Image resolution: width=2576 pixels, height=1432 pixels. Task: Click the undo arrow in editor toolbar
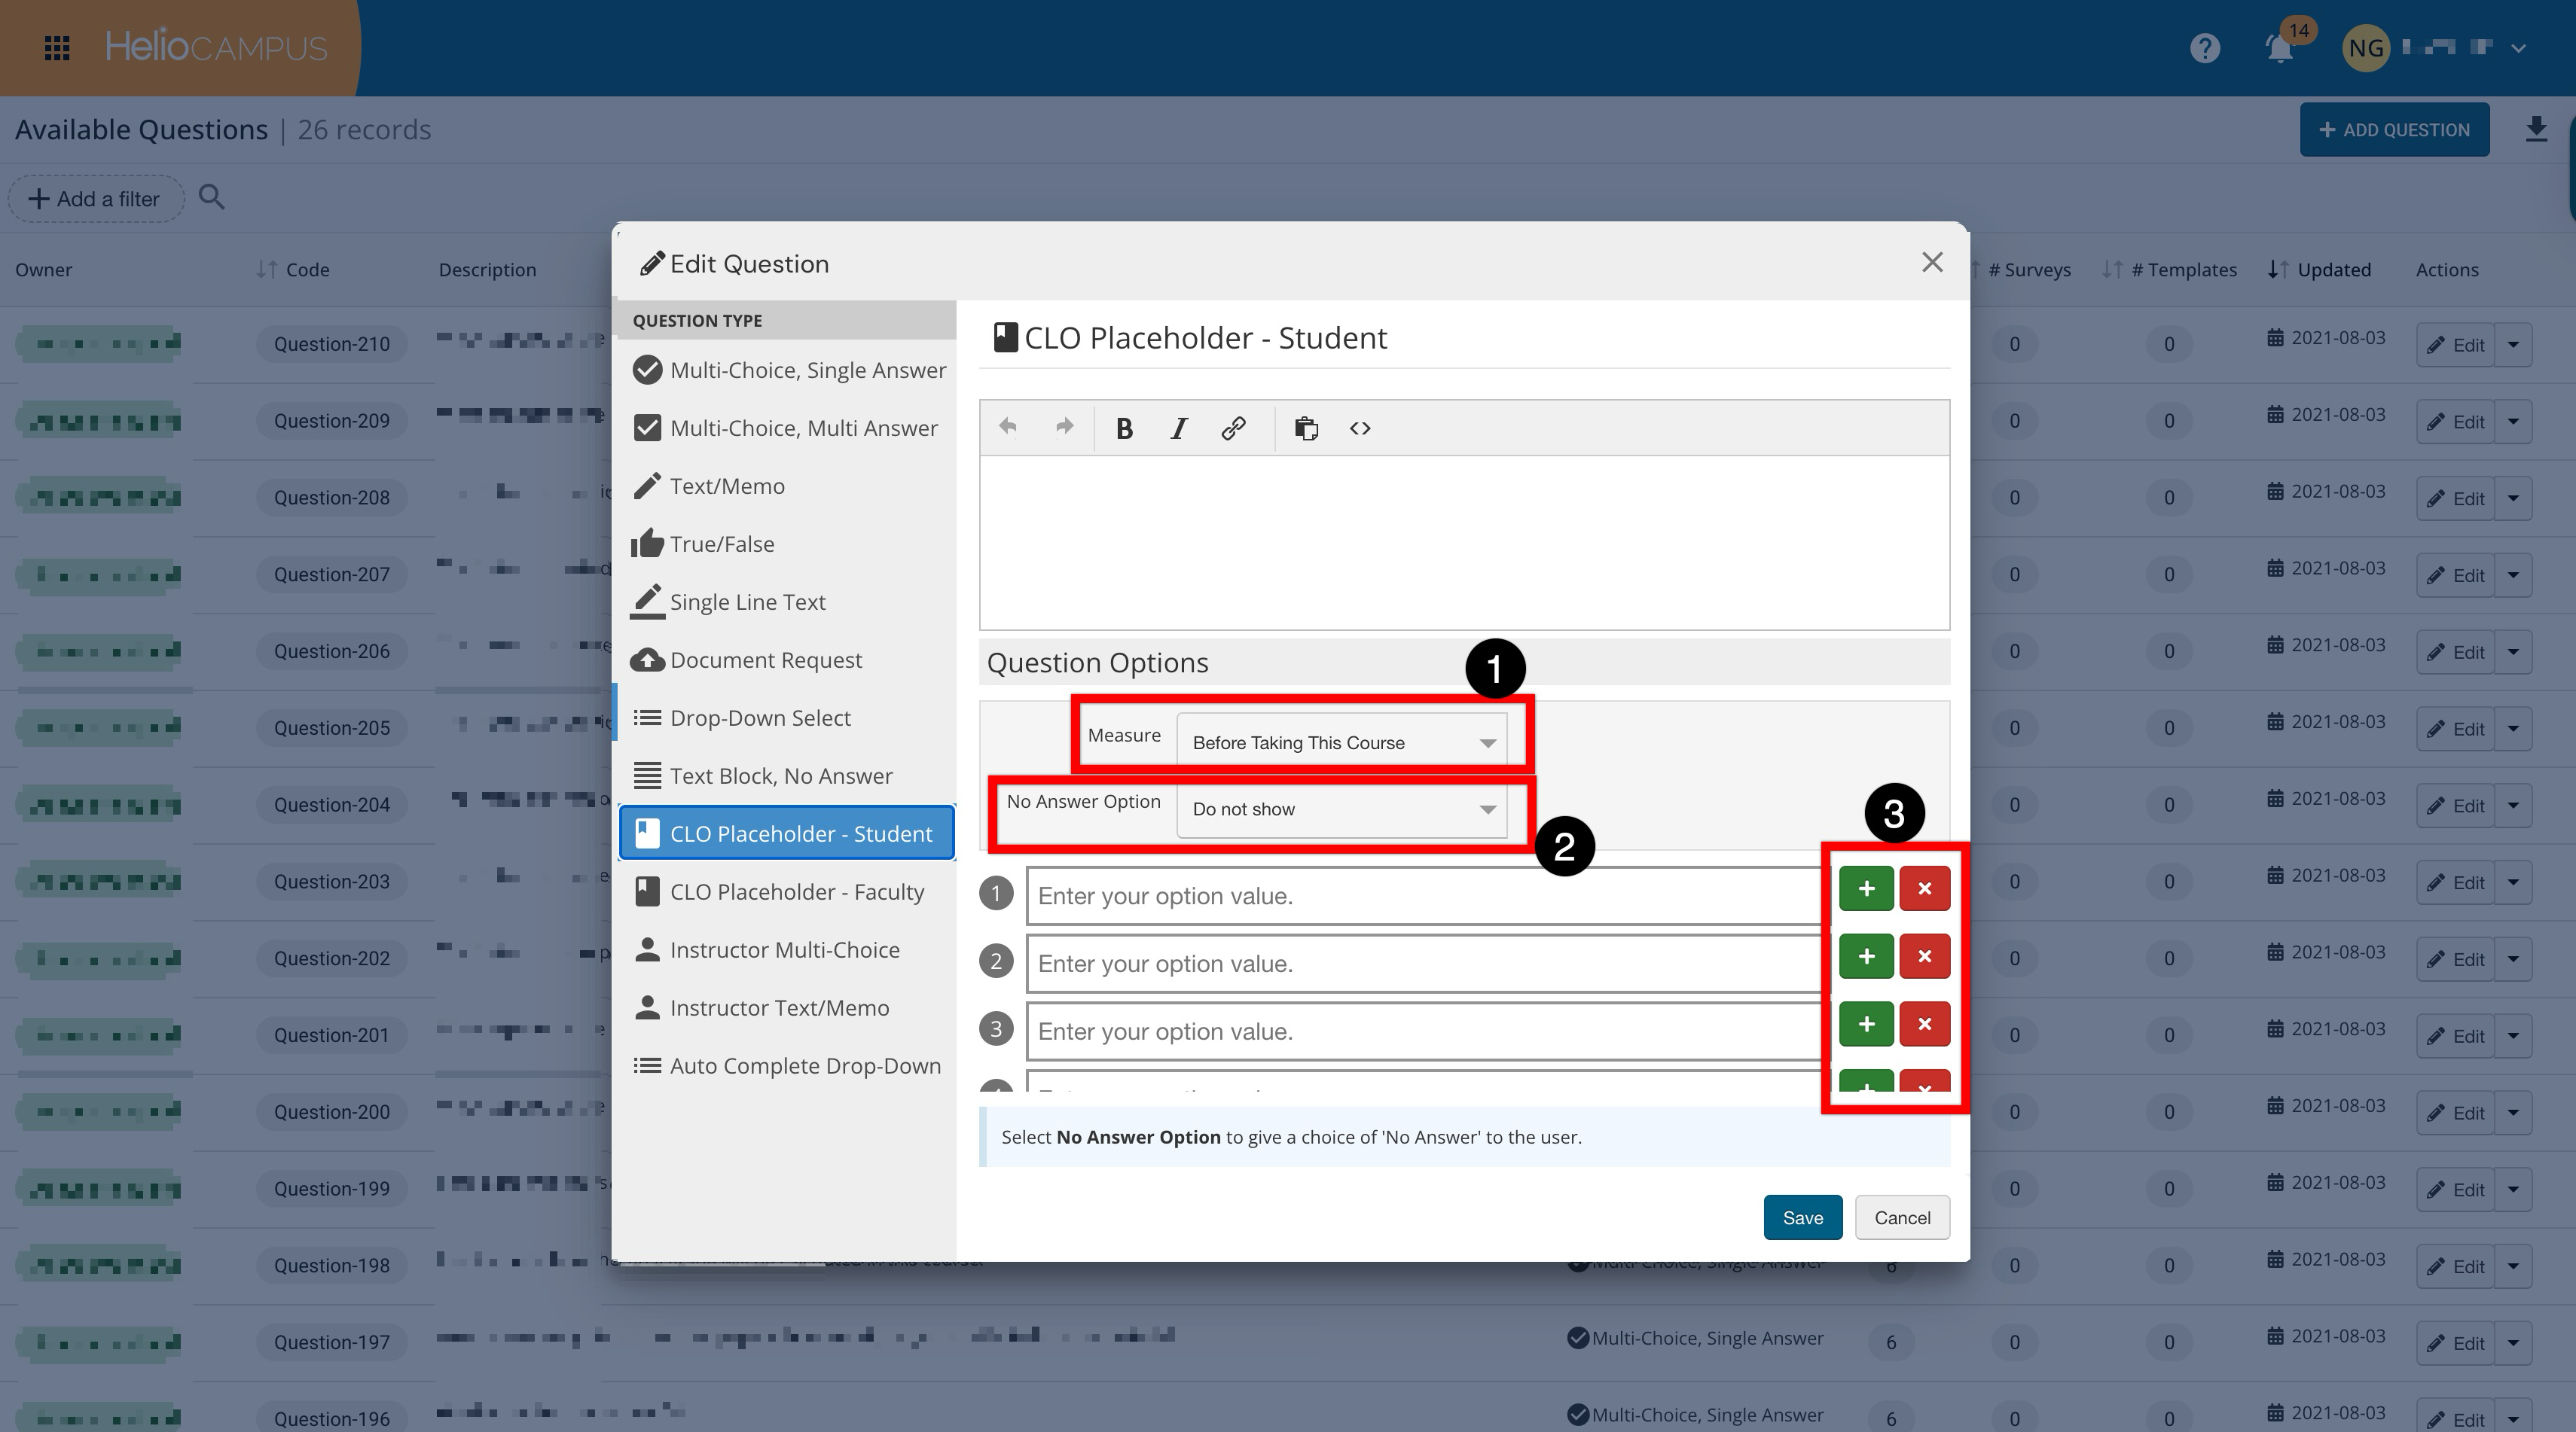pyautogui.click(x=1008, y=428)
